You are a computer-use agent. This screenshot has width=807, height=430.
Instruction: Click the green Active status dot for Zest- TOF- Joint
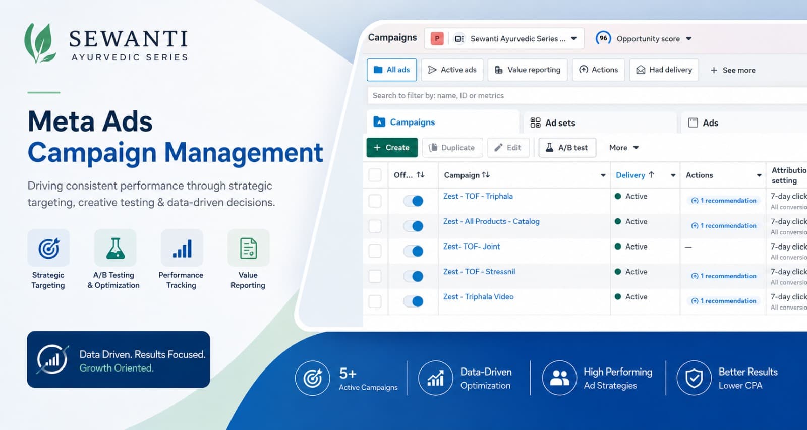[618, 247]
